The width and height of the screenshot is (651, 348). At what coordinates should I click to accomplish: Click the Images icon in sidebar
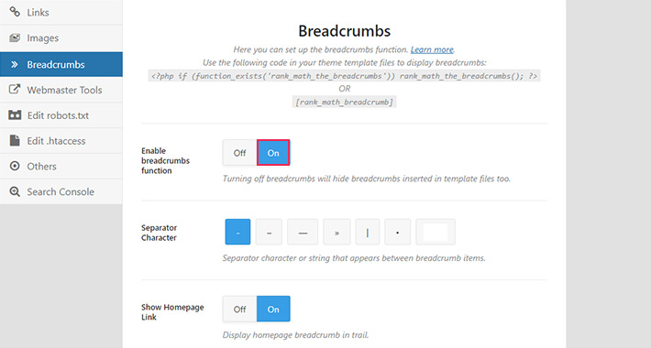(x=15, y=38)
